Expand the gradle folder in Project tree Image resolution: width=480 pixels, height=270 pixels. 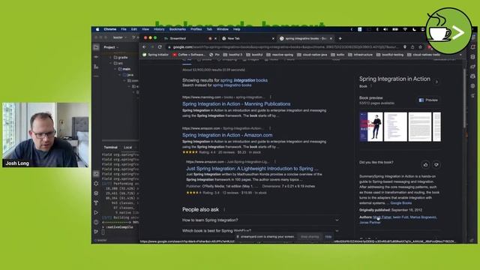[110, 57]
